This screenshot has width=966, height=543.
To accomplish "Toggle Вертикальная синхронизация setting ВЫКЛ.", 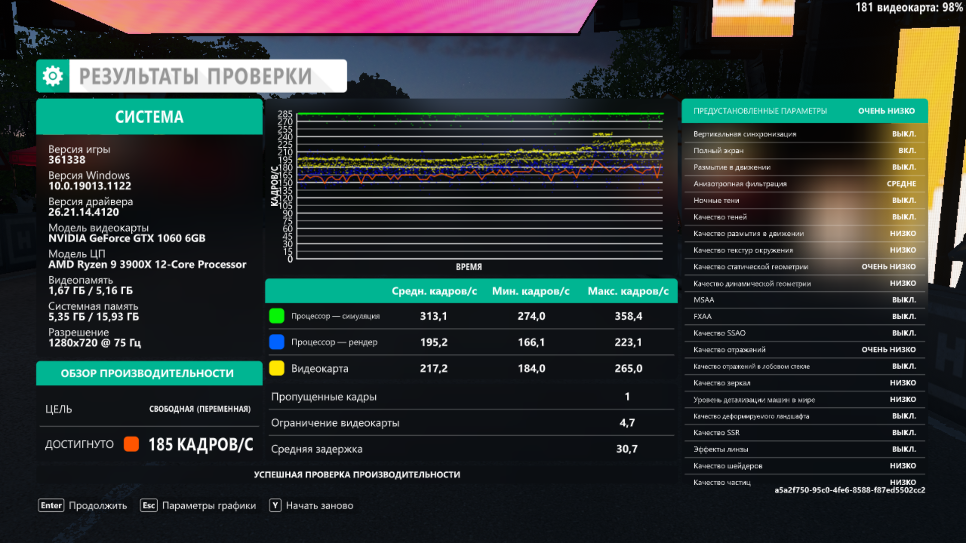I will [x=904, y=134].
